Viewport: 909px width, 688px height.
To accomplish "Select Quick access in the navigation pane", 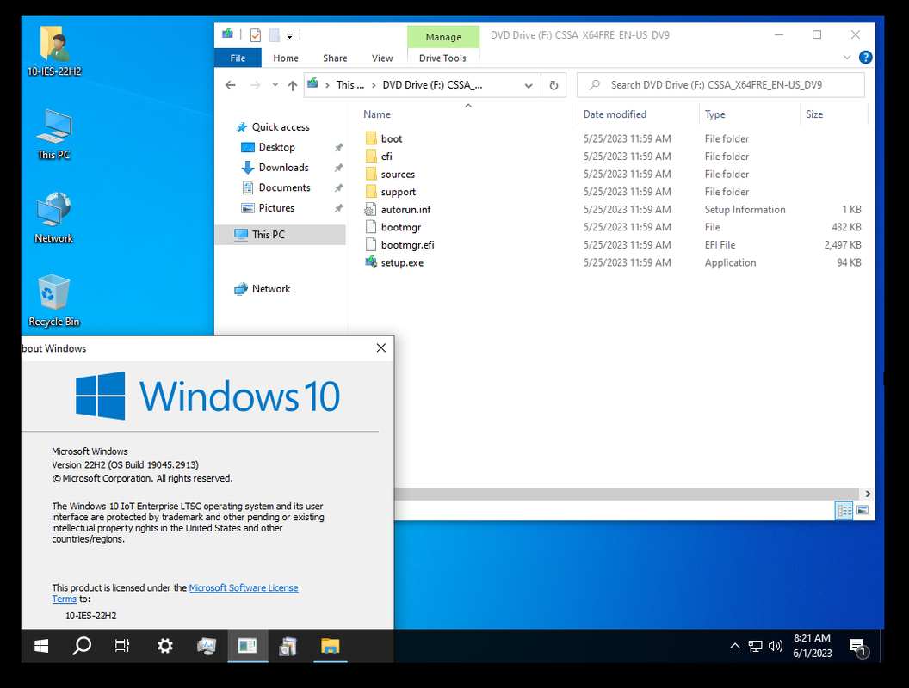I will (273, 126).
